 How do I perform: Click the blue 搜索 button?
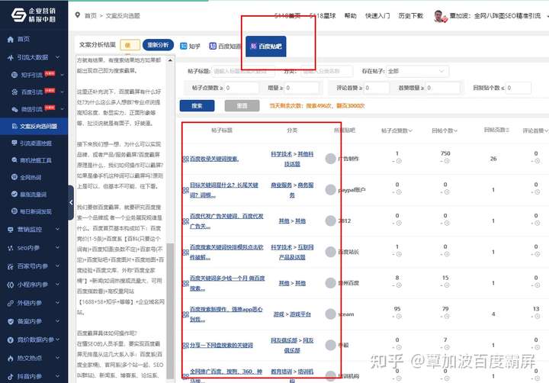[197, 106]
